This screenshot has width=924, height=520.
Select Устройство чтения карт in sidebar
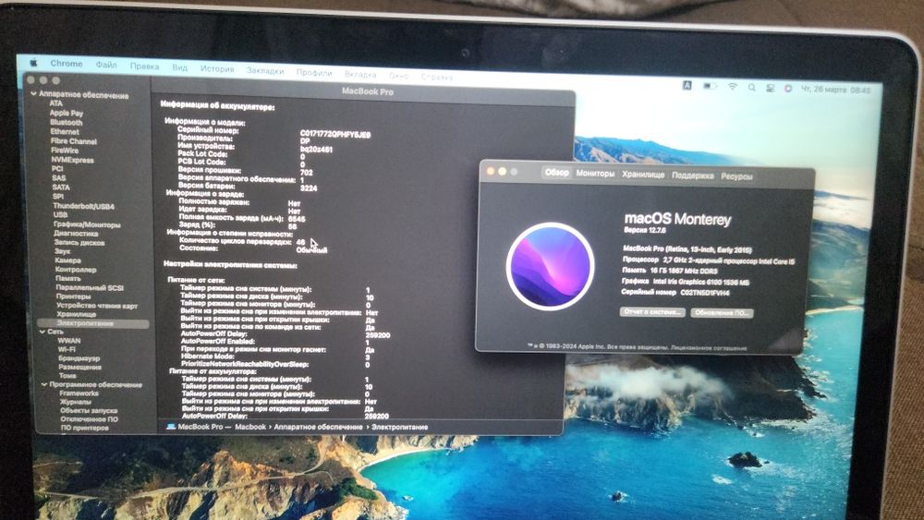[97, 306]
